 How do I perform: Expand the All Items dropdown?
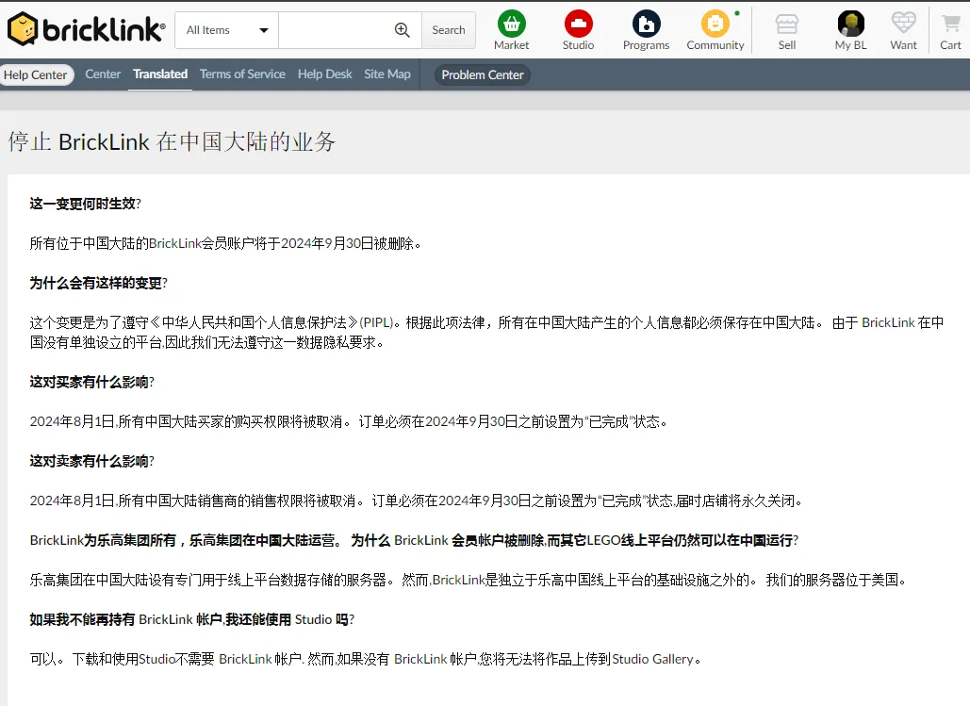[x=226, y=30]
